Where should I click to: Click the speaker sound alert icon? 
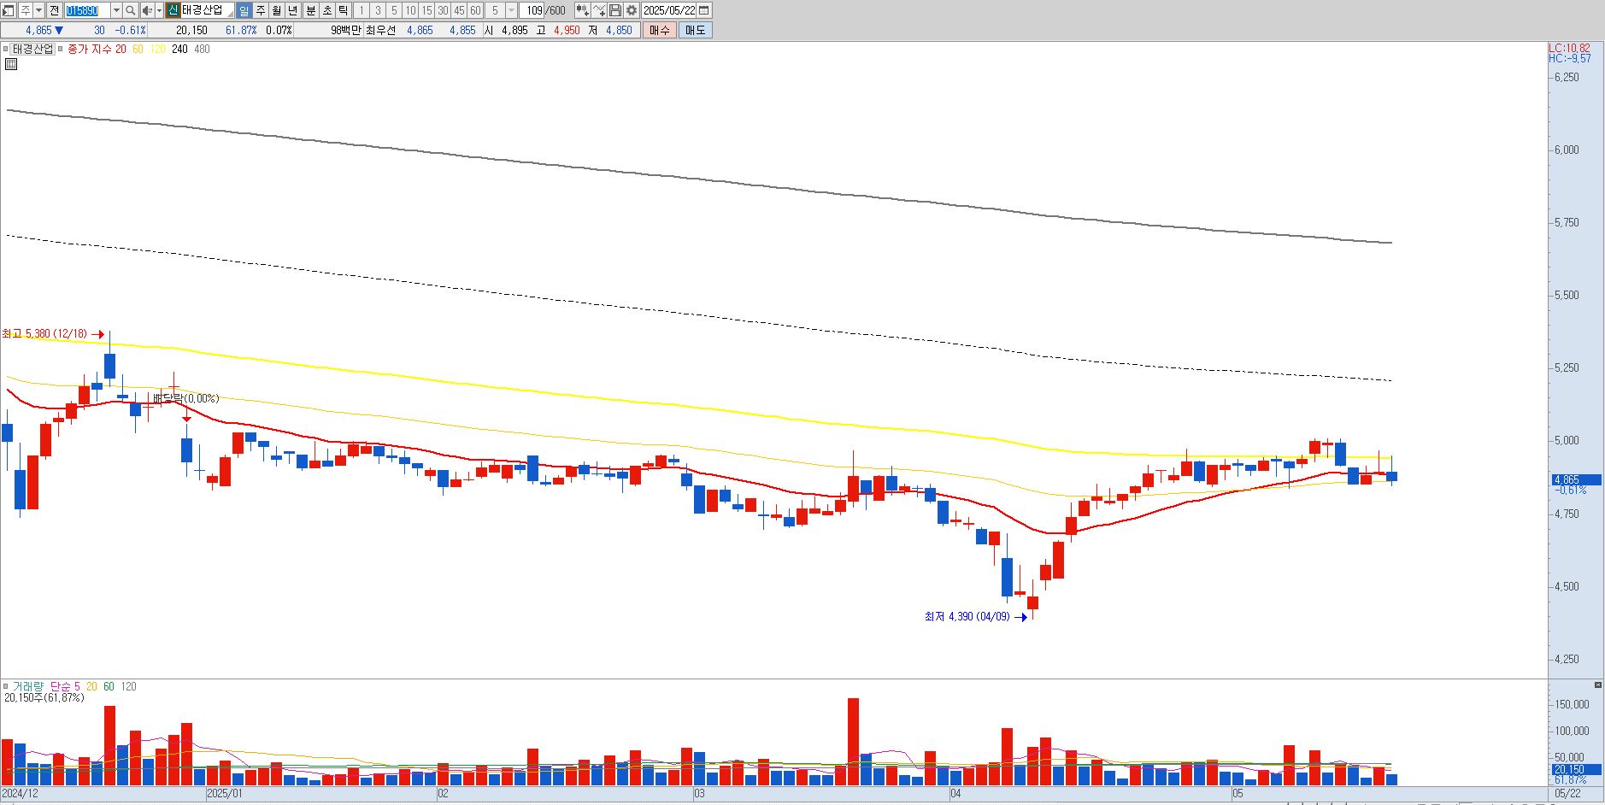[x=147, y=10]
